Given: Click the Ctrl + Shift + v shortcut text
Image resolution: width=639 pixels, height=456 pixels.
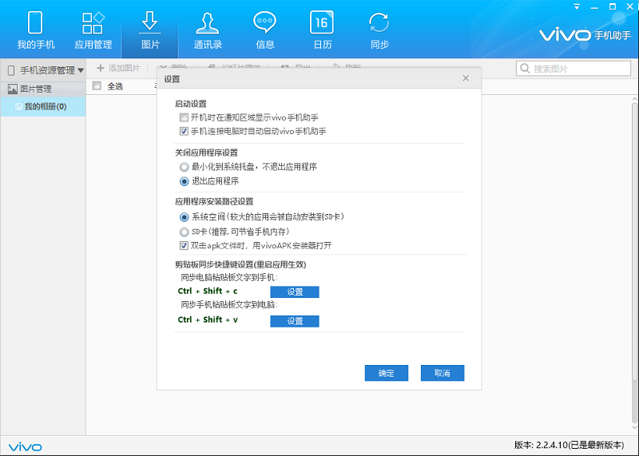Looking at the screenshot, I should coord(208,319).
